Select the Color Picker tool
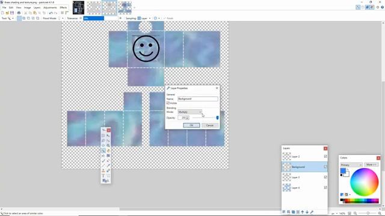 point(108,166)
